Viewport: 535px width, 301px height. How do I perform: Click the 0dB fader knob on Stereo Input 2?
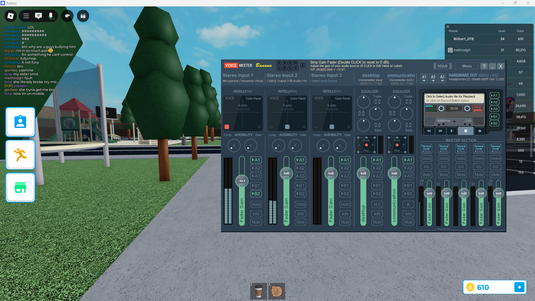coord(286,173)
